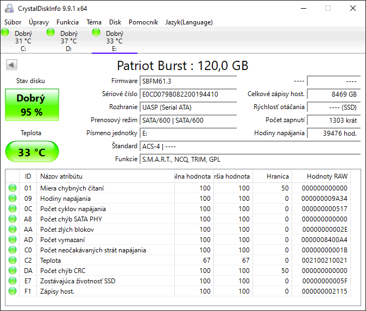366x311 pixels.
Task: Select the Počet chýb CRC row
Action: (x=178, y=271)
